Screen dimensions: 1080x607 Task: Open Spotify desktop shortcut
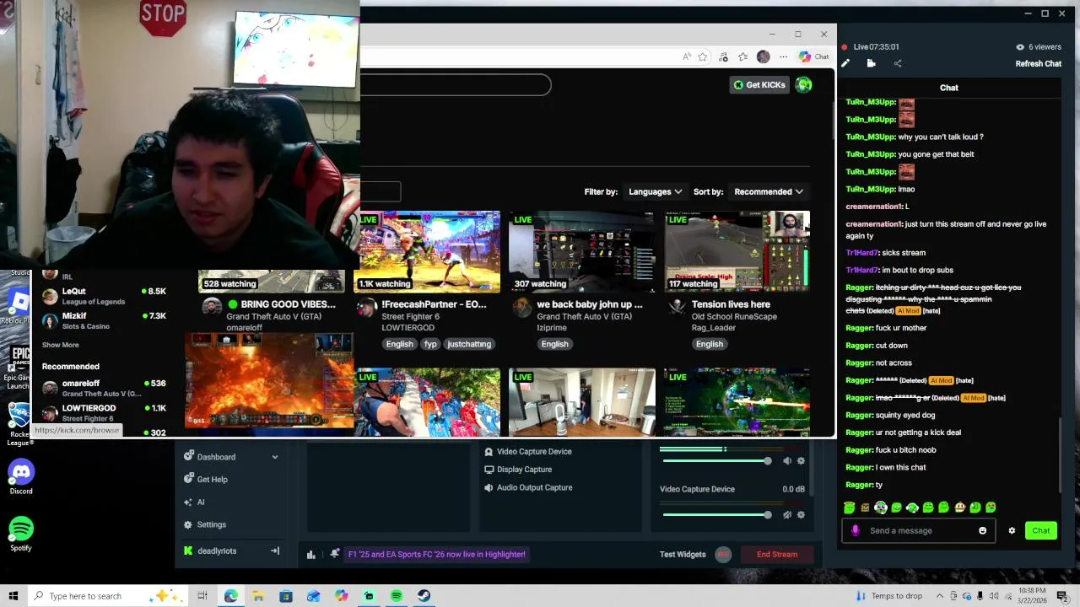click(21, 534)
